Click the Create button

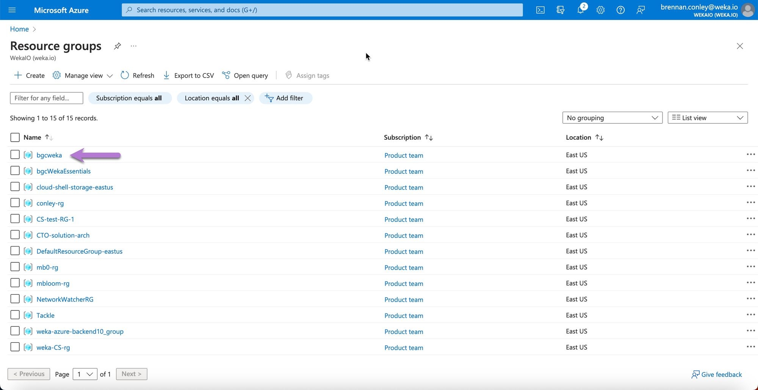pos(30,76)
